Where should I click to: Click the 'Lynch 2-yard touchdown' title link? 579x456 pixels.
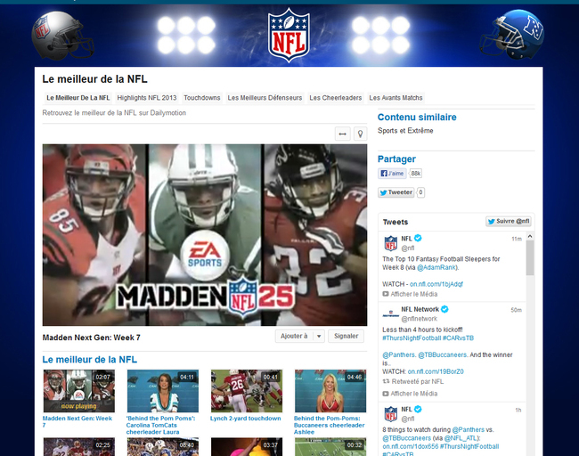[x=246, y=419]
